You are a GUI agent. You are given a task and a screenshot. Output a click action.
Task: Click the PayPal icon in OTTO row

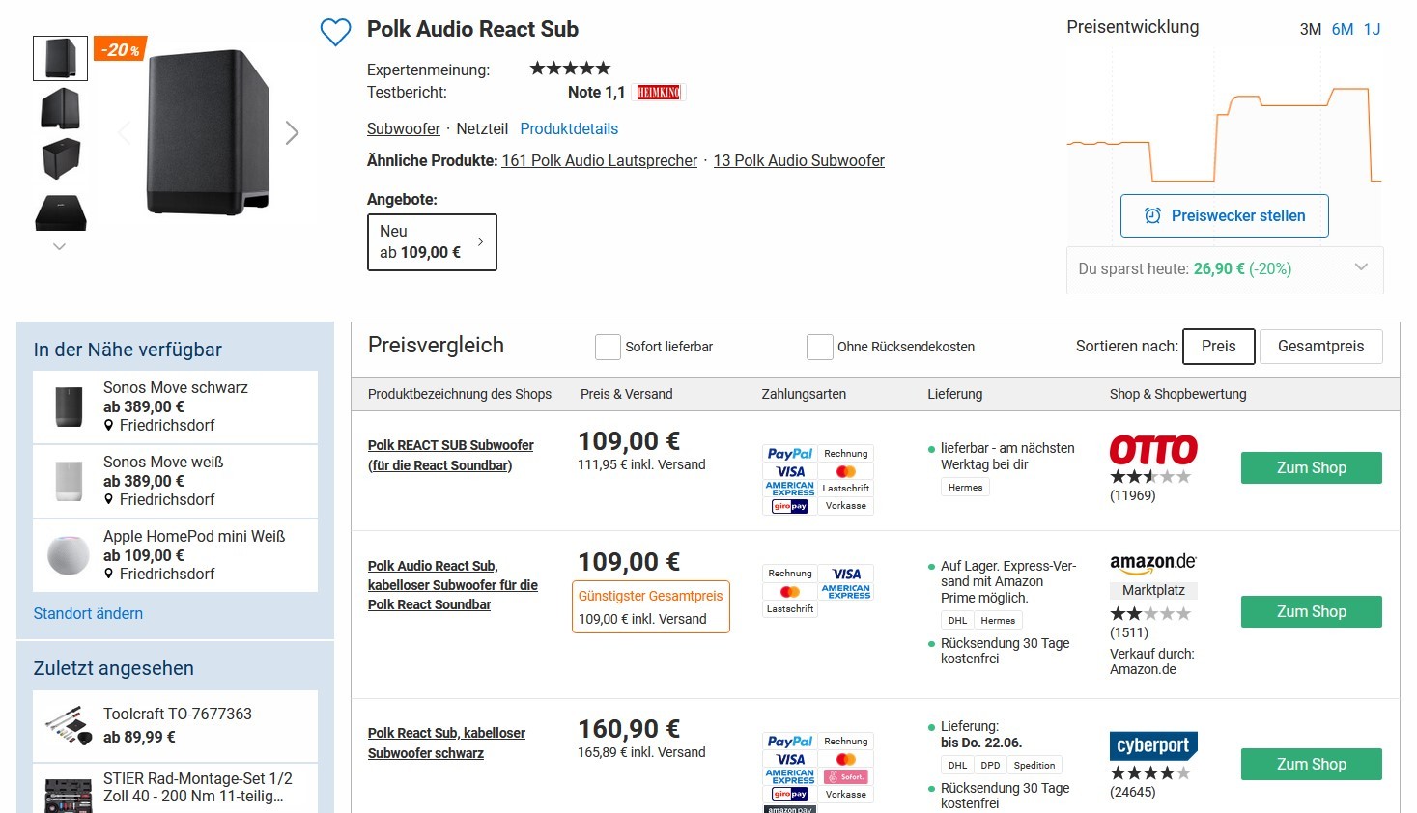[789, 454]
